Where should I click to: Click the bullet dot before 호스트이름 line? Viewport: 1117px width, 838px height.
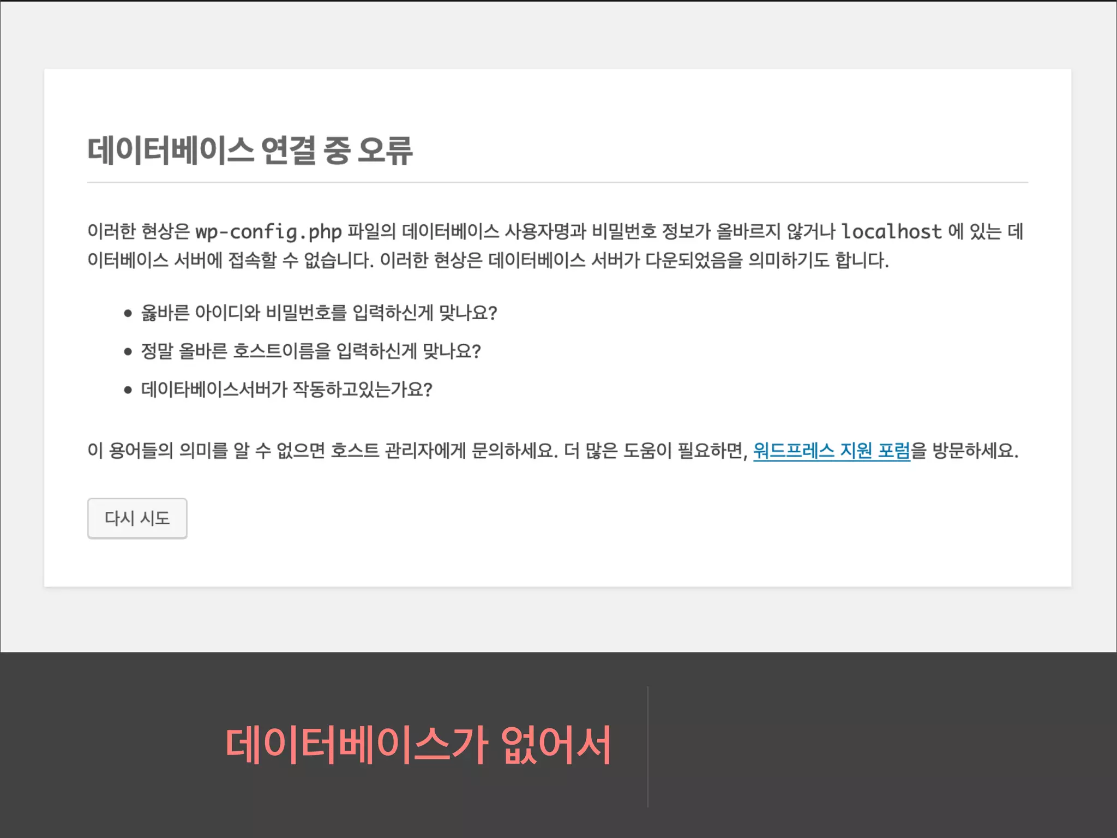[128, 351]
